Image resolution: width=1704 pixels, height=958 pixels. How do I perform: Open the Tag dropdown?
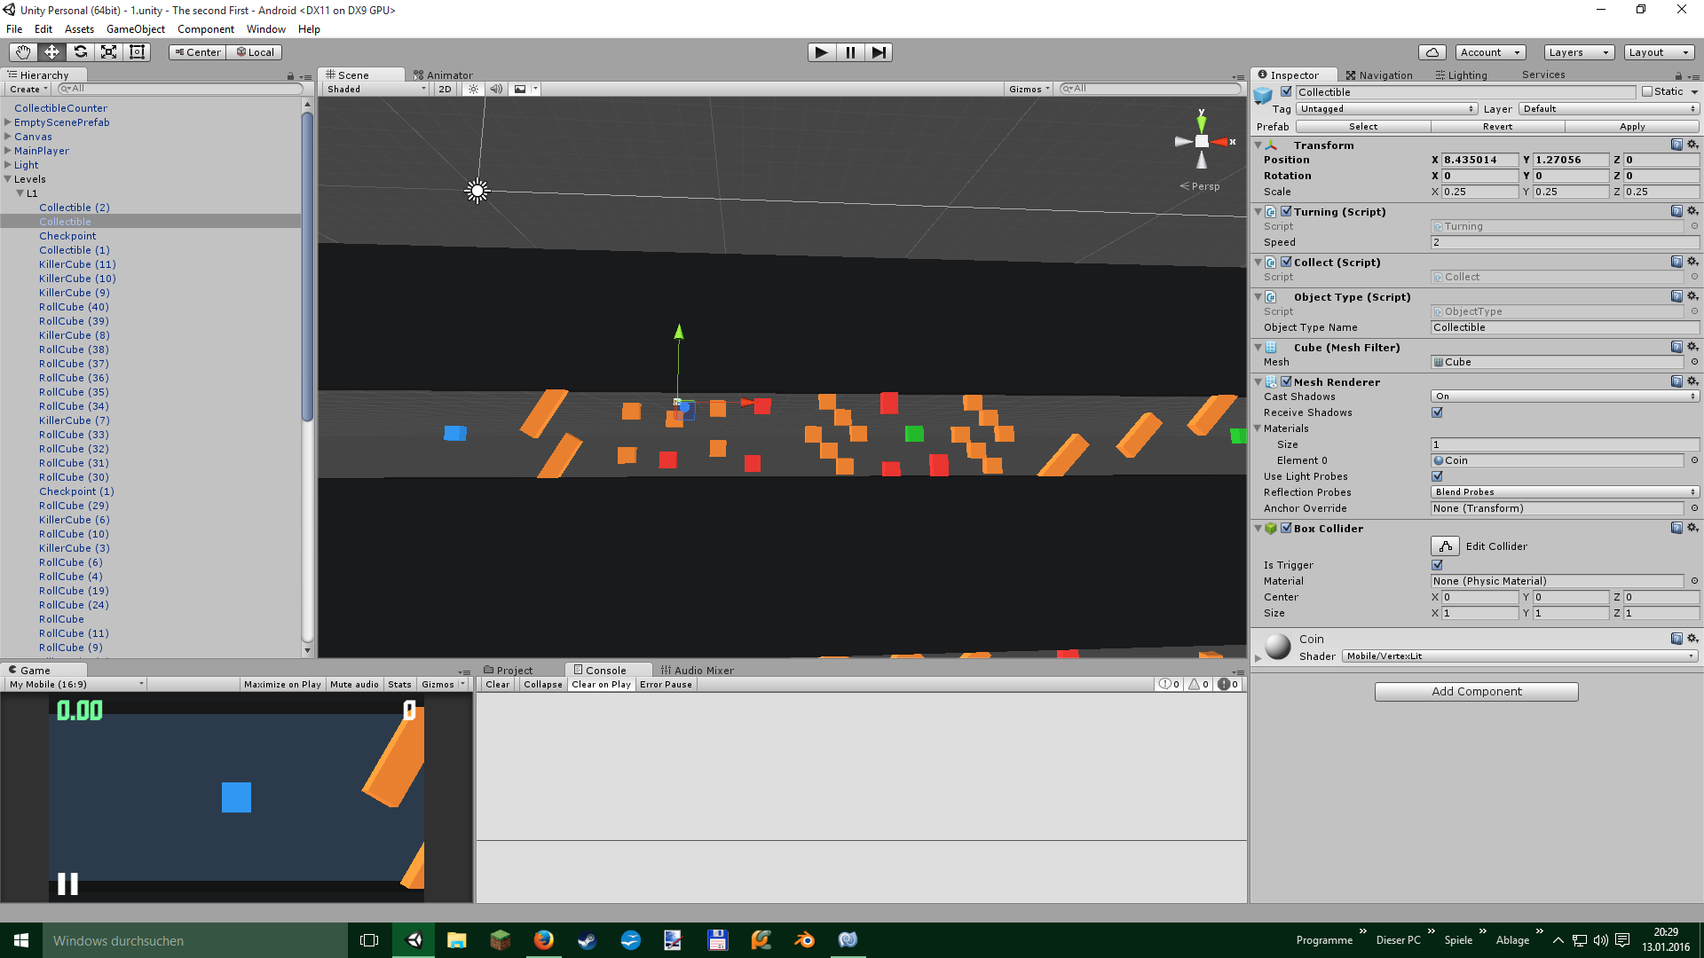click(x=1387, y=109)
